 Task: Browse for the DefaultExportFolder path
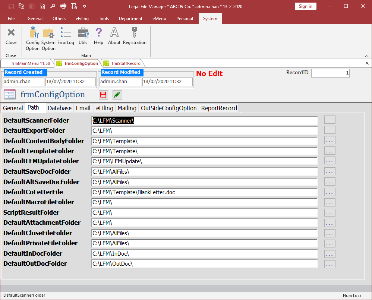[330, 130]
